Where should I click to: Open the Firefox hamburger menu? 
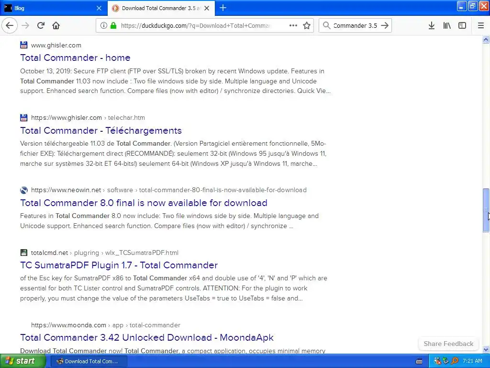[481, 25]
